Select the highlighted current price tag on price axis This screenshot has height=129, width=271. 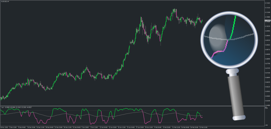(x=267, y=21)
